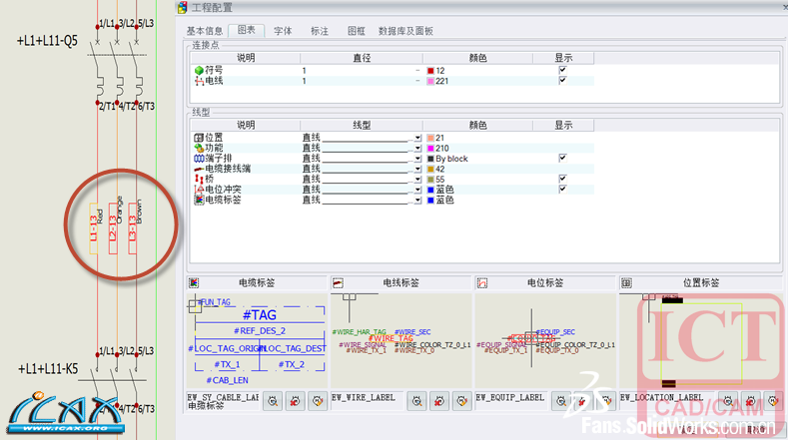Click the +L1+L11-Q5 component label

pos(48,41)
